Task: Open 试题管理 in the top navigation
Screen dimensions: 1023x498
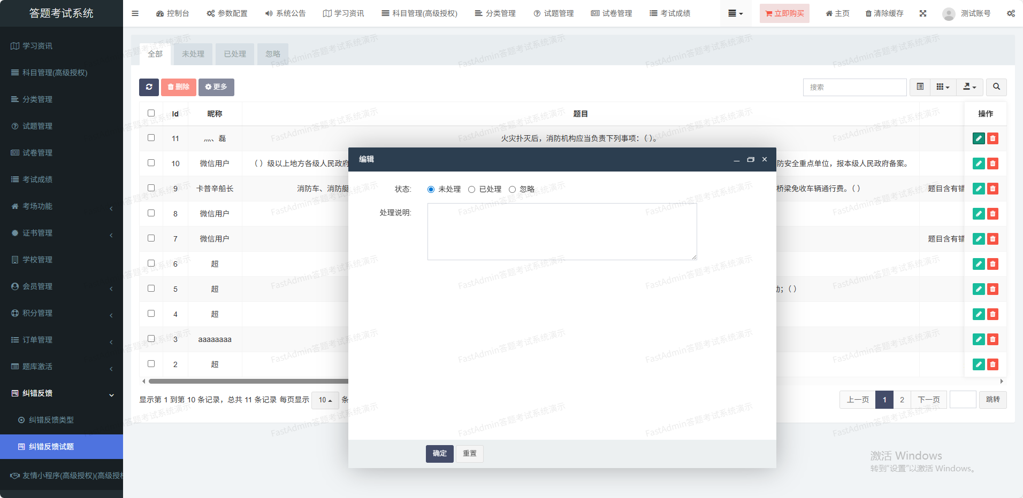Action: (554, 13)
